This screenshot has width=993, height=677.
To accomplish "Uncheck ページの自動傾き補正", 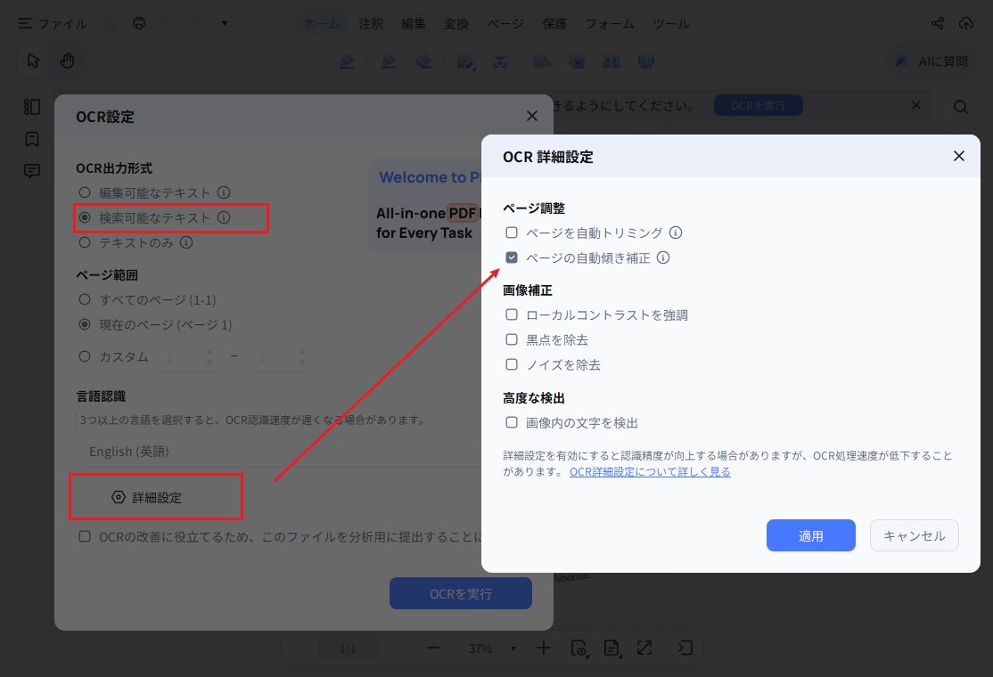I will point(512,257).
